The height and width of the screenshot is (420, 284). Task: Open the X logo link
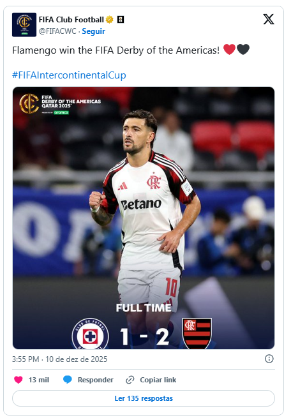tap(269, 19)
